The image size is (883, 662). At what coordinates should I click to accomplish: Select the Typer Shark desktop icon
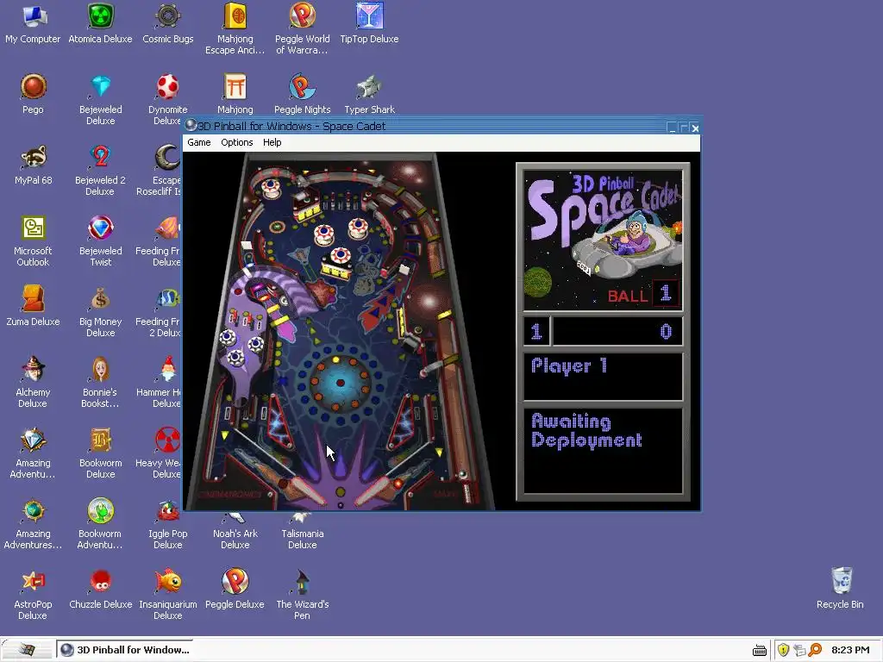[x=369, y=95]
